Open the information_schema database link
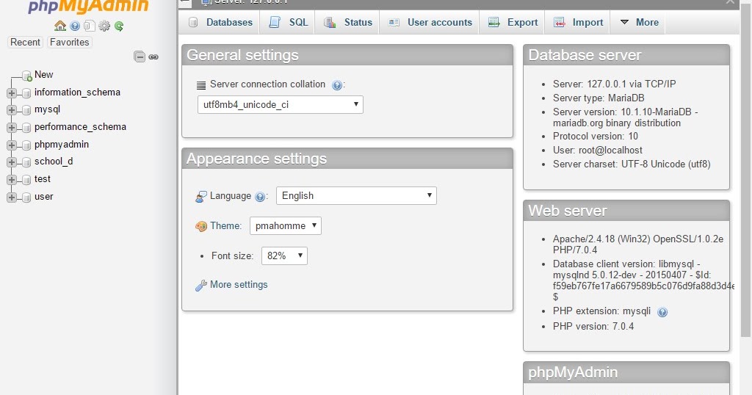 point(77,92)
